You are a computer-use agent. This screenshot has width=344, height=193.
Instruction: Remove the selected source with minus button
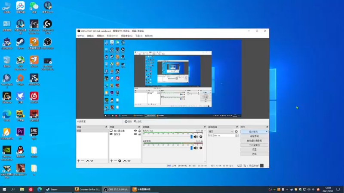(115, 161)
